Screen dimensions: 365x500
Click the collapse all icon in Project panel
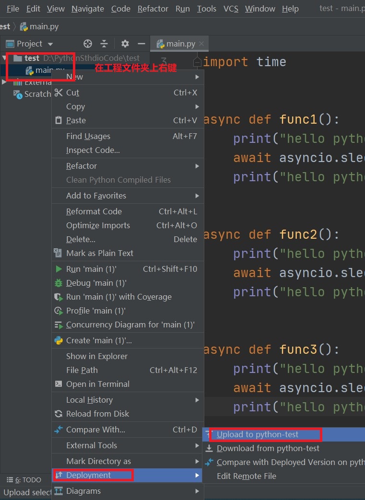(104, 44)
